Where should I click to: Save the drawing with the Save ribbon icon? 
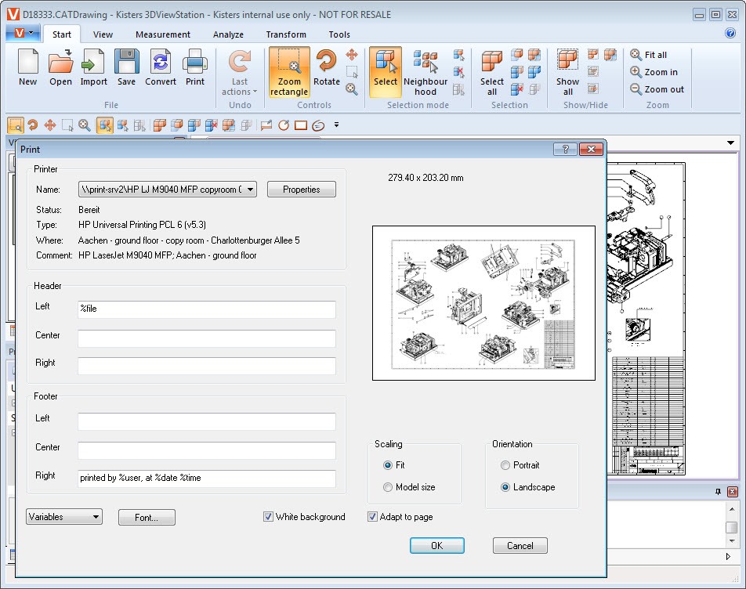pos(127,67)
